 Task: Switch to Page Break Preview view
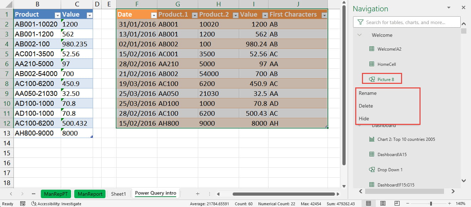[396, 203]
